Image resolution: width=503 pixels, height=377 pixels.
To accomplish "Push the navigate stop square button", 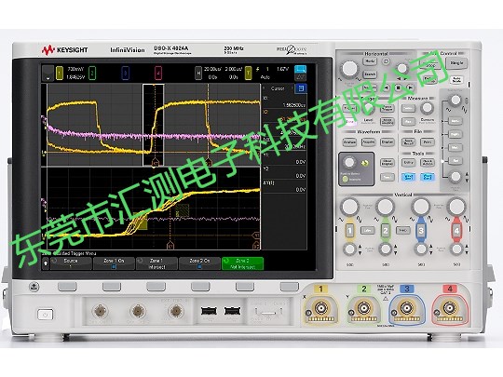I will point(398,88).
